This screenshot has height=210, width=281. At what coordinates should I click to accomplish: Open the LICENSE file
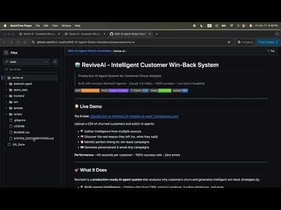pyautogui.click(x=19, y=126)
